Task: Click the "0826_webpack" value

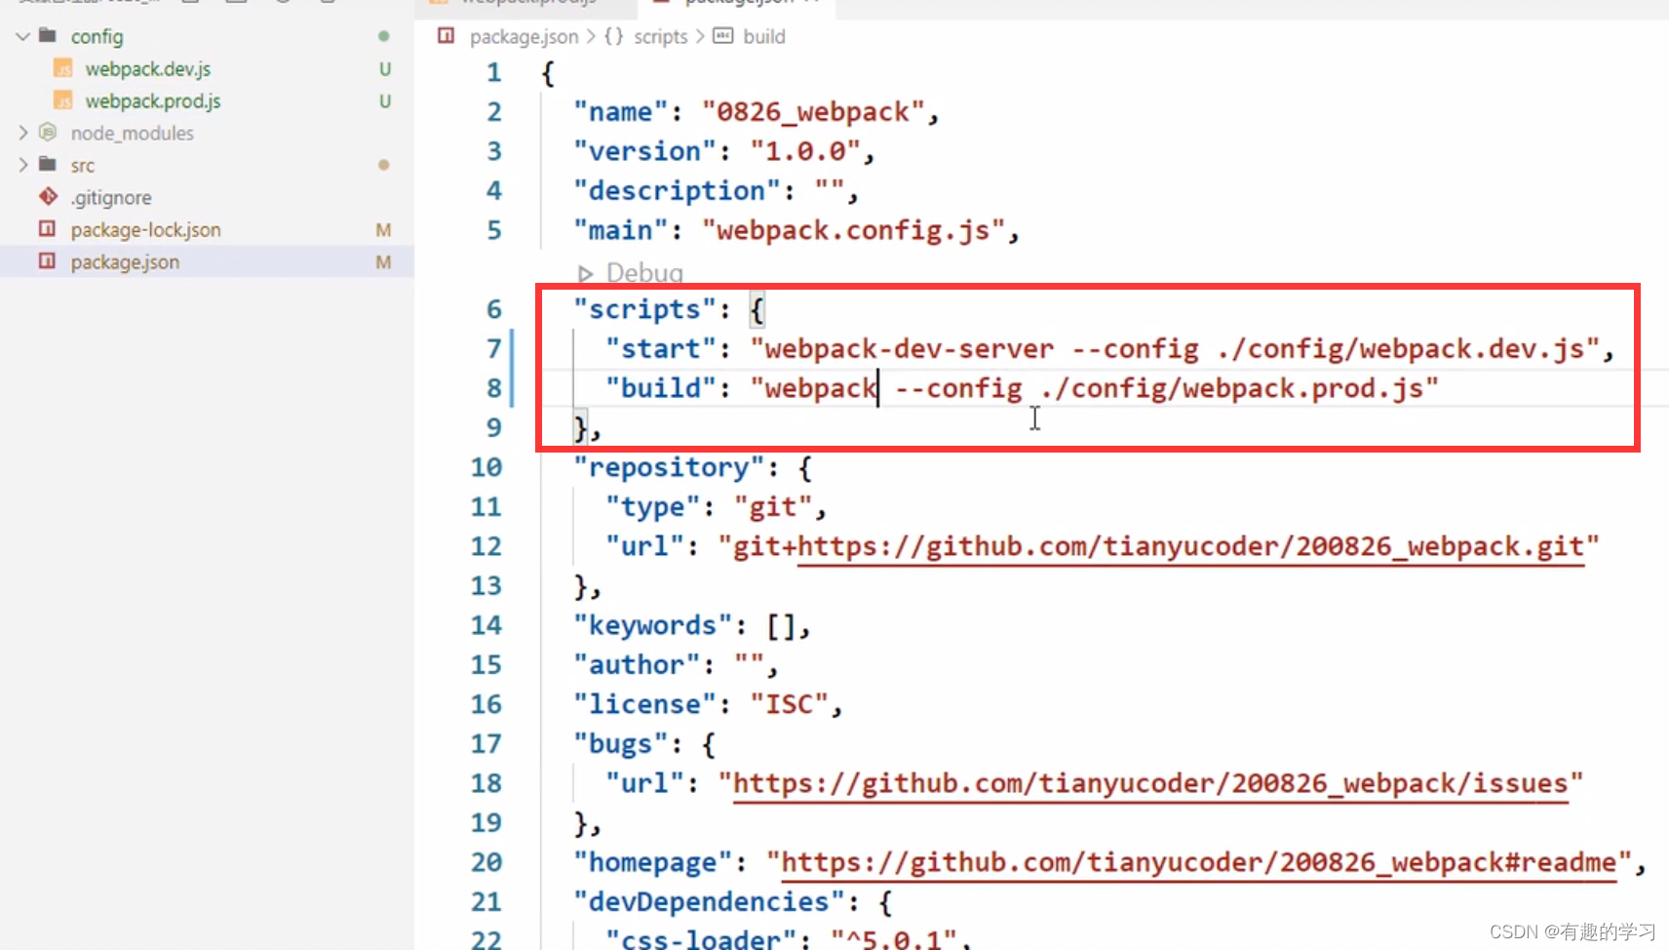Action: (x=813, y=112)
